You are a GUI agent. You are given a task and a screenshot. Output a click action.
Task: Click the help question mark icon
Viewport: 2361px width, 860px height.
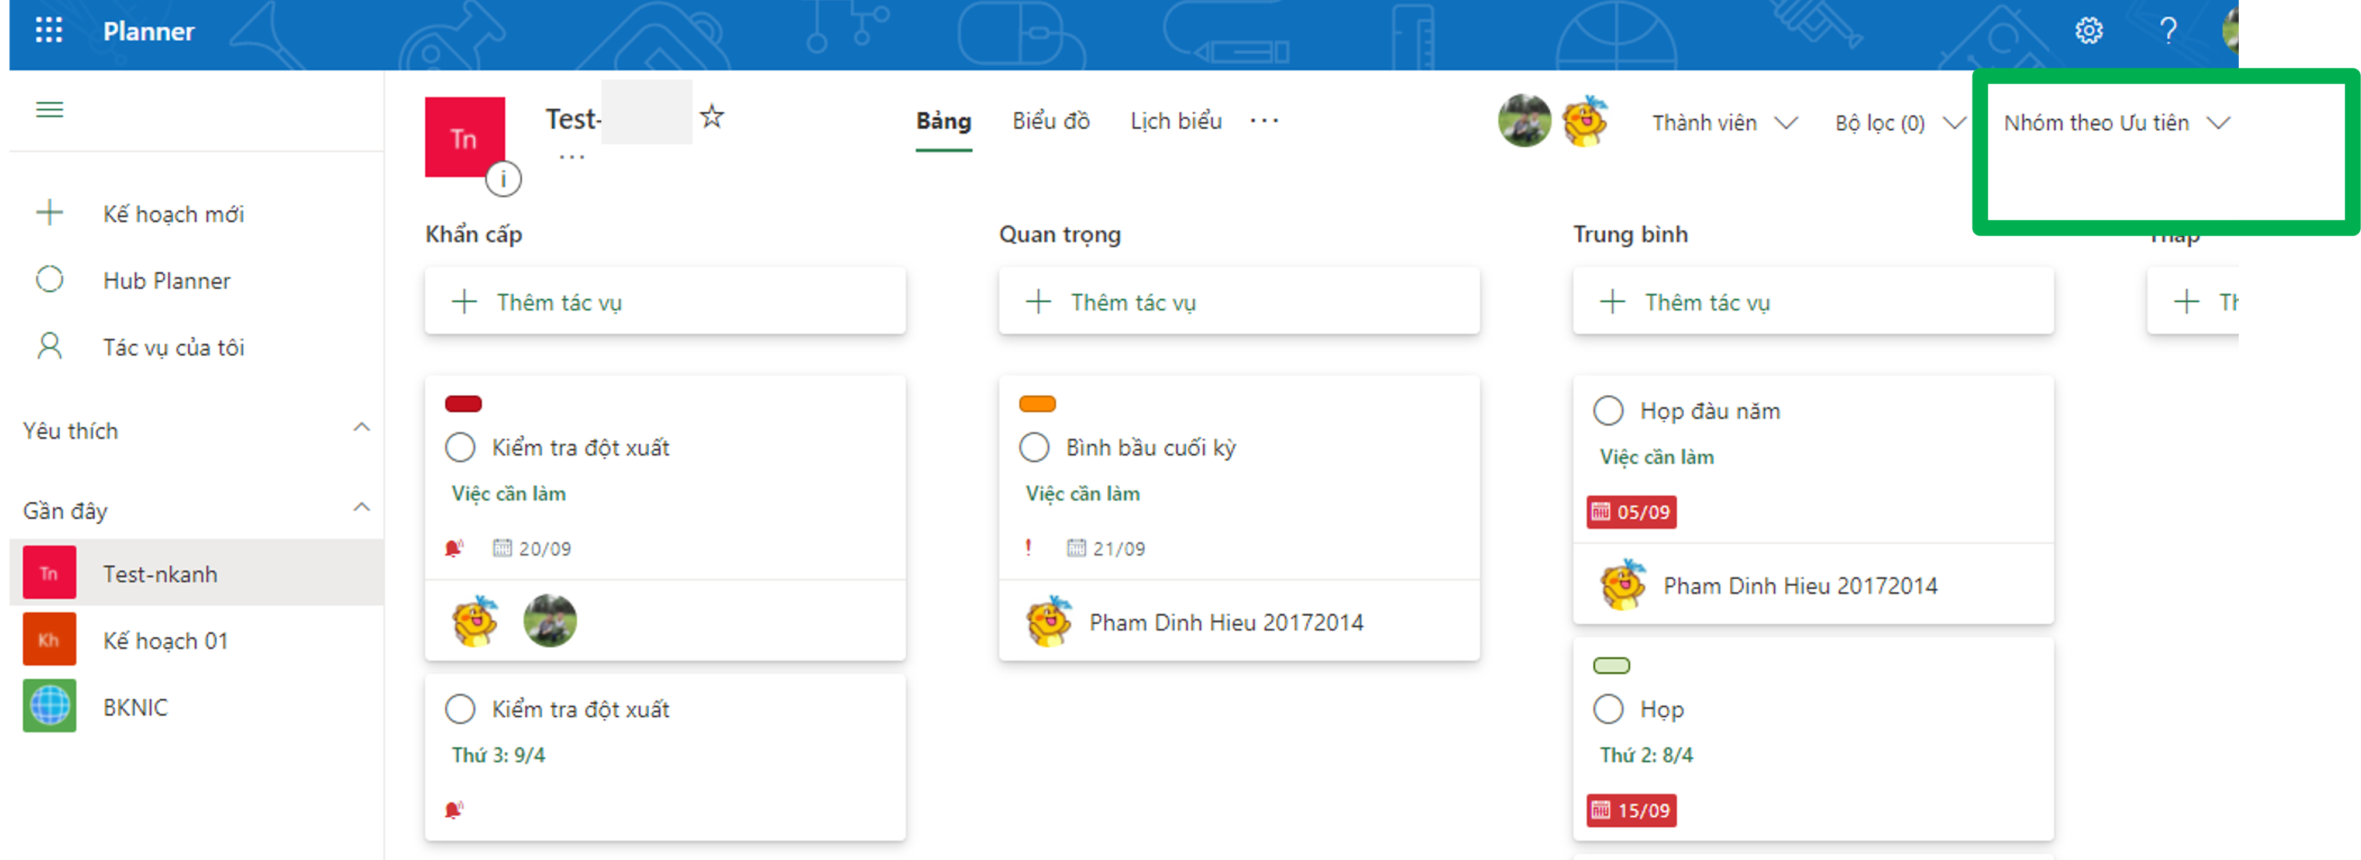click(x=2167, y=30)
